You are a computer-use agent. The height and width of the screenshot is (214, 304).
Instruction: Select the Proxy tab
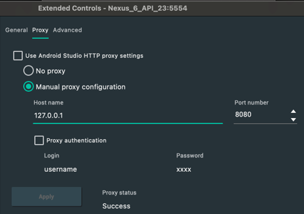[40, 30]
